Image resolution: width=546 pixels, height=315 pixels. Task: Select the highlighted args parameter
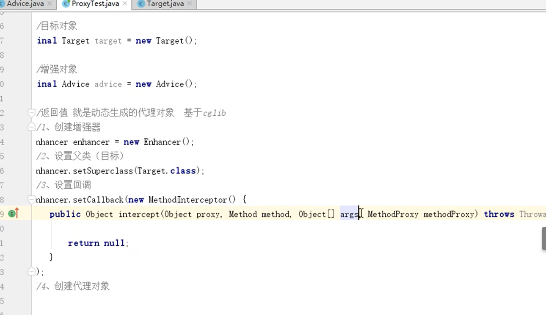click(x=349, y=214)
